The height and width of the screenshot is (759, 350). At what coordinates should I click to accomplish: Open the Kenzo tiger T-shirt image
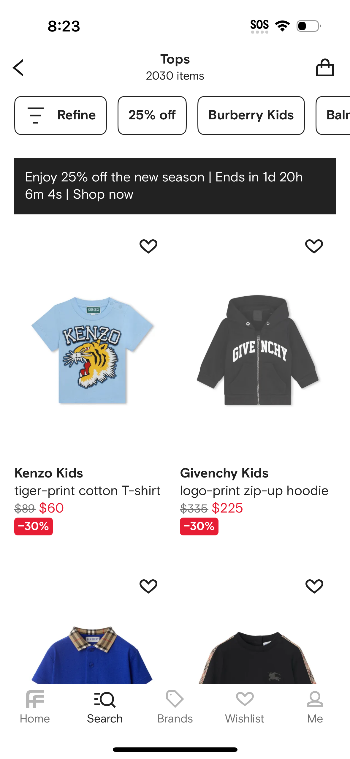[92, 350]
